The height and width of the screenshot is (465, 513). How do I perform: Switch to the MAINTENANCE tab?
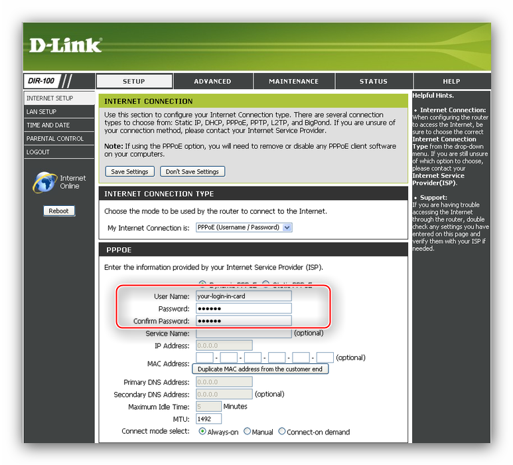[294, 81]
